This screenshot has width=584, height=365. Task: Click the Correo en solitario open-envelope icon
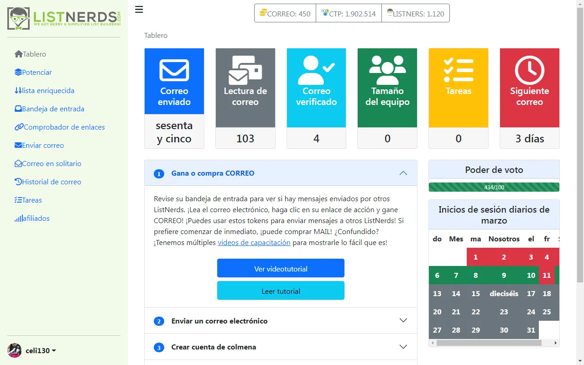pyautogui.click(x=18, y=163)
